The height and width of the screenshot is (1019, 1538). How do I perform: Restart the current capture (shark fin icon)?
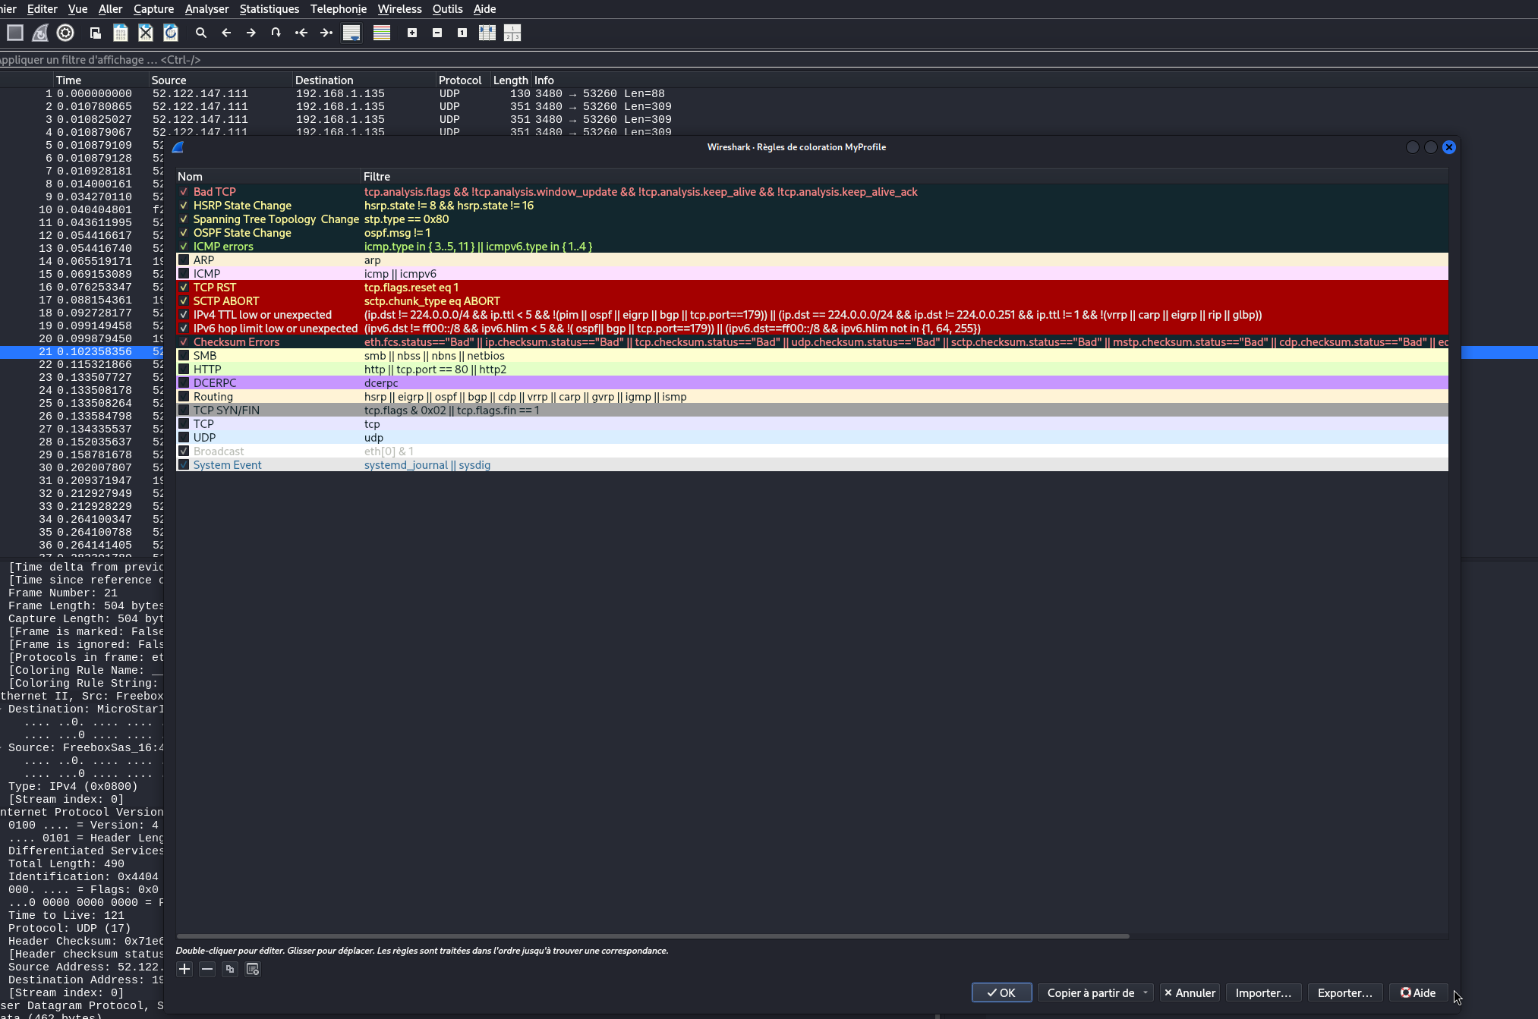pos(40,33)
